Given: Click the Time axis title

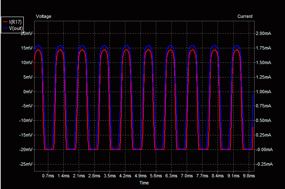Looking at the screenshot, I should (144, 183).
